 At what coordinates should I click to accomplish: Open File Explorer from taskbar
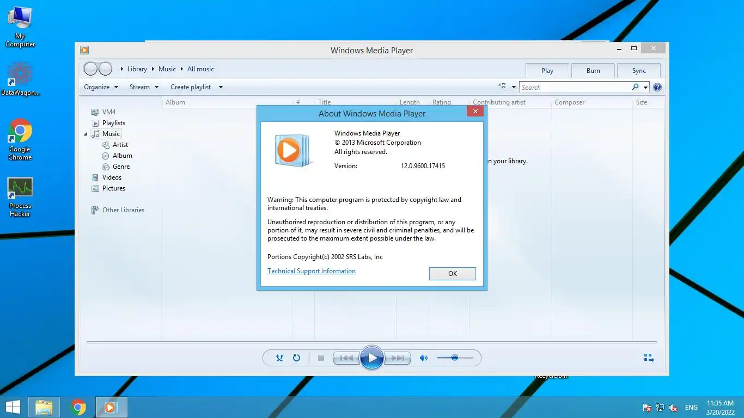point(44,407)
